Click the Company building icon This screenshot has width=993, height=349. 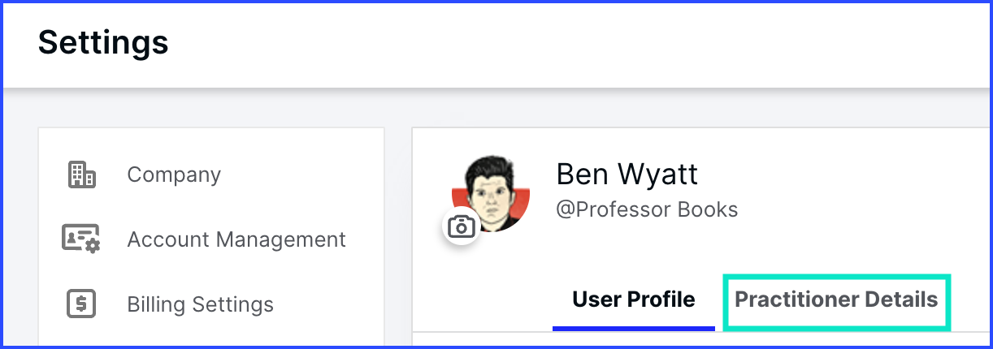[80, 174]
